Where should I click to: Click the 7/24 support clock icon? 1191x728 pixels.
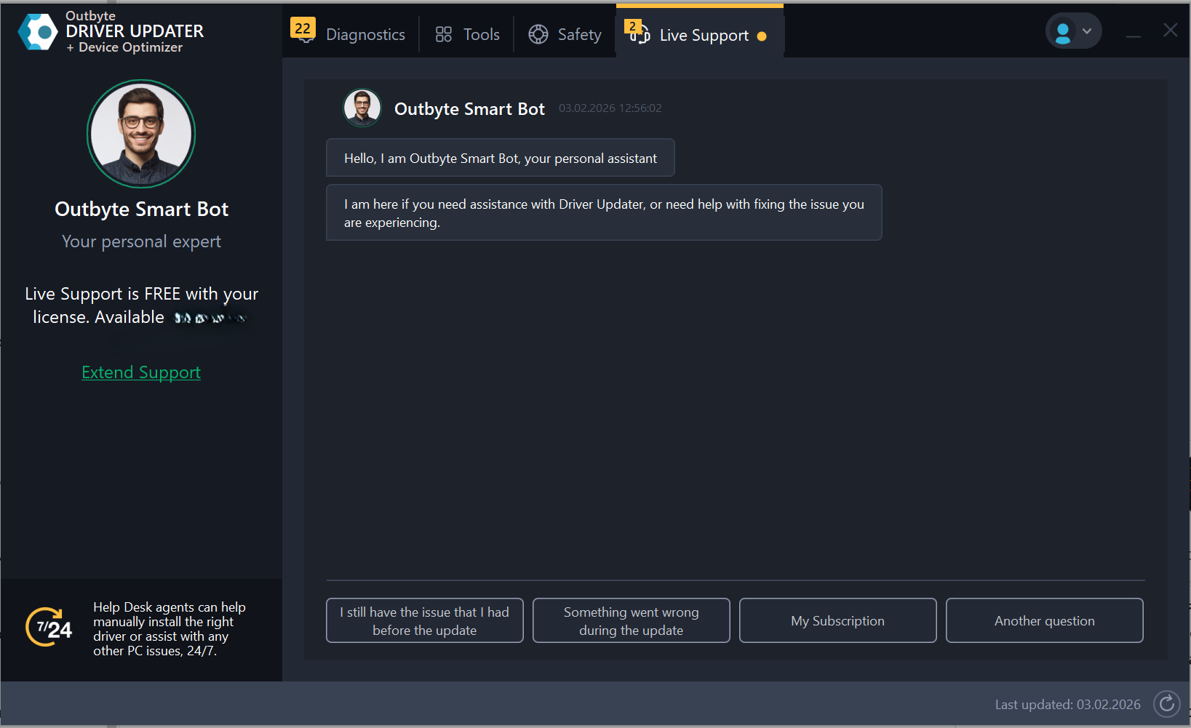(x=49, y=628)
